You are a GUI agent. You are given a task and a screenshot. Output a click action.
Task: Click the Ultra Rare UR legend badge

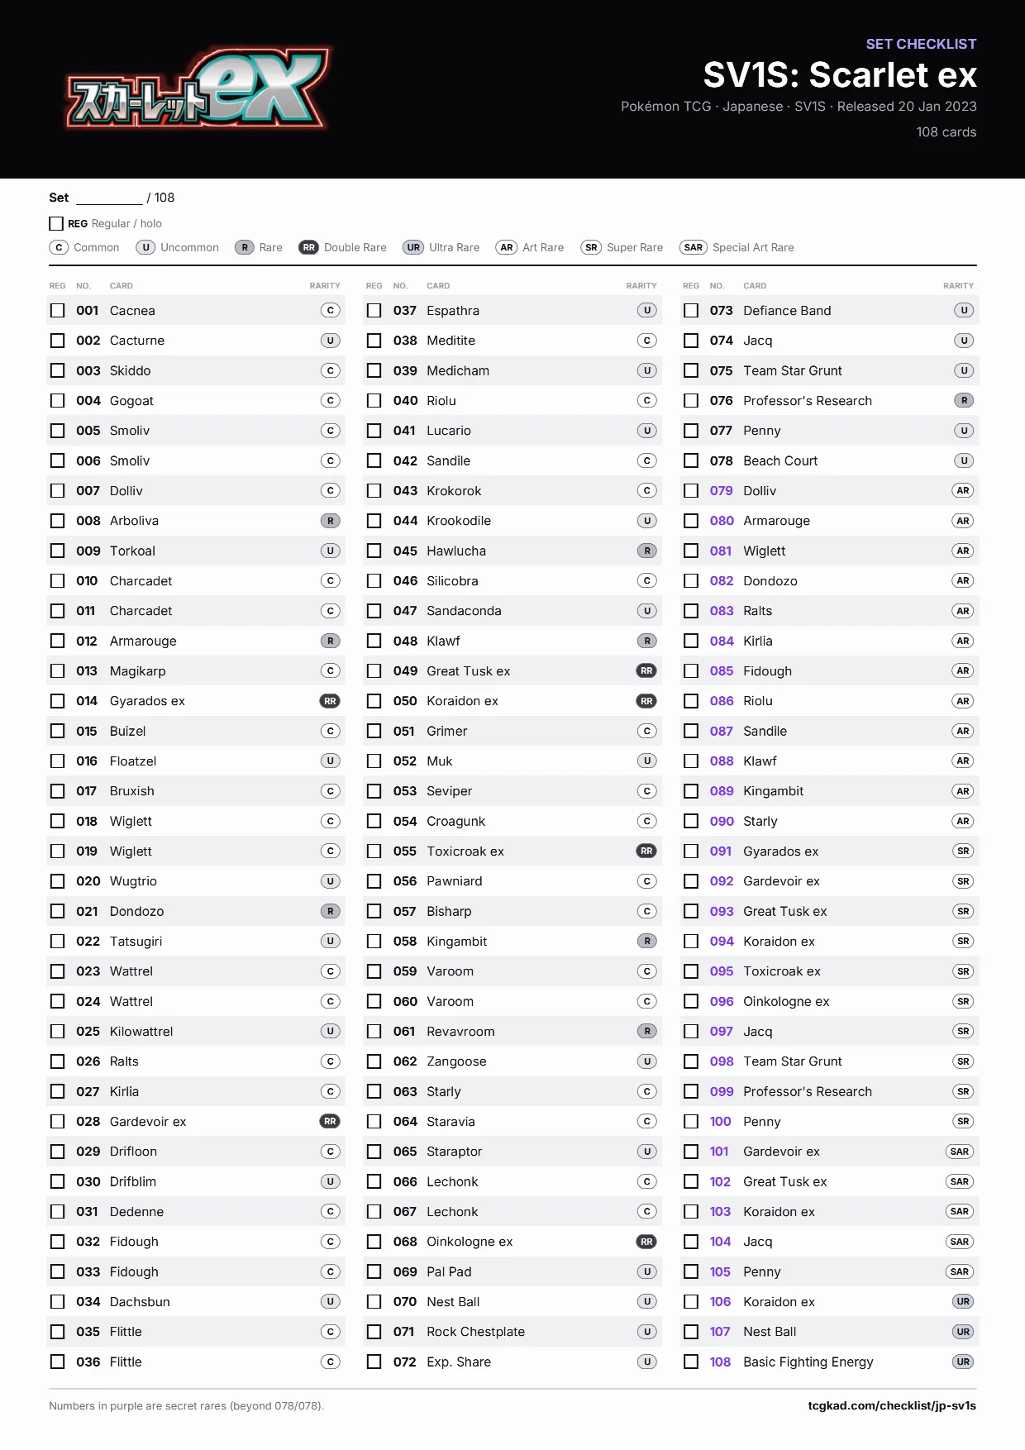[x=413, y=247]
